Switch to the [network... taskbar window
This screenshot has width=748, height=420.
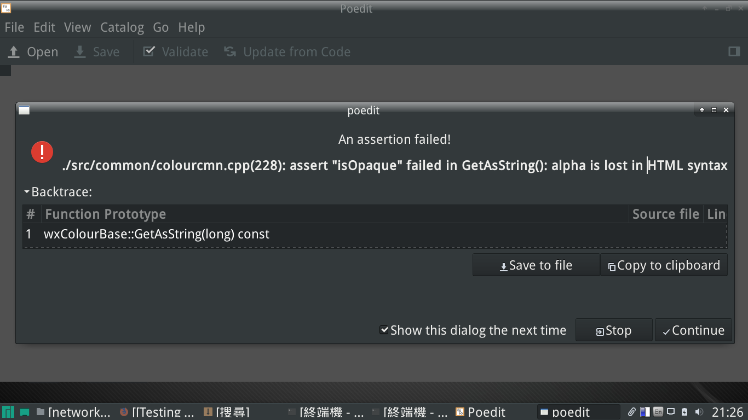pyautogui.click(x=73, y=412)
